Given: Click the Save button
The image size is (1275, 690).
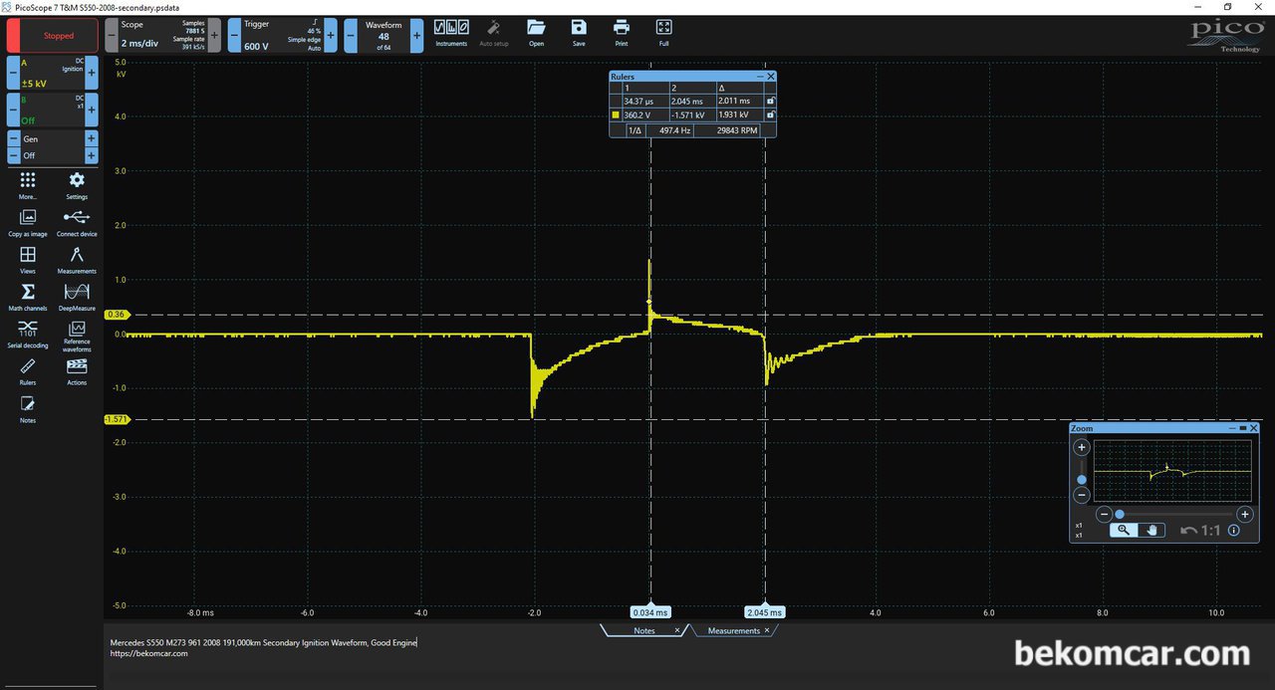Looking at the screenshot, I should pyautogui.click(x=579, y=32).
